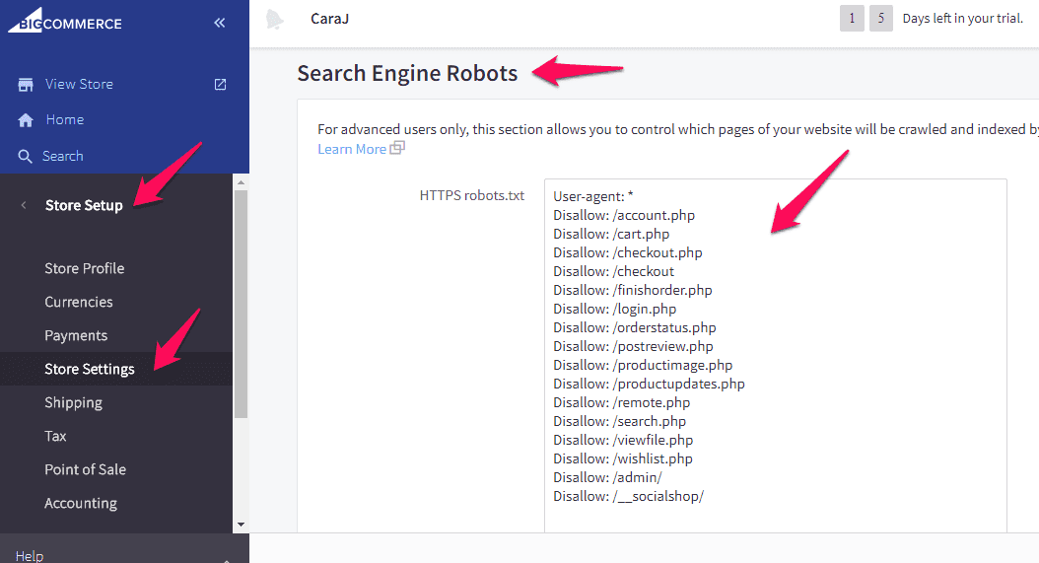This screenshot has width=1039, height=563.
Task: Click the trial days left counter
Action: [932, 19]
